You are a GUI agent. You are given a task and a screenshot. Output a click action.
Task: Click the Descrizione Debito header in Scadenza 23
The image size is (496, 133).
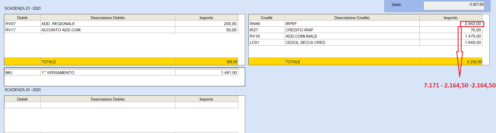coord(108,18)
